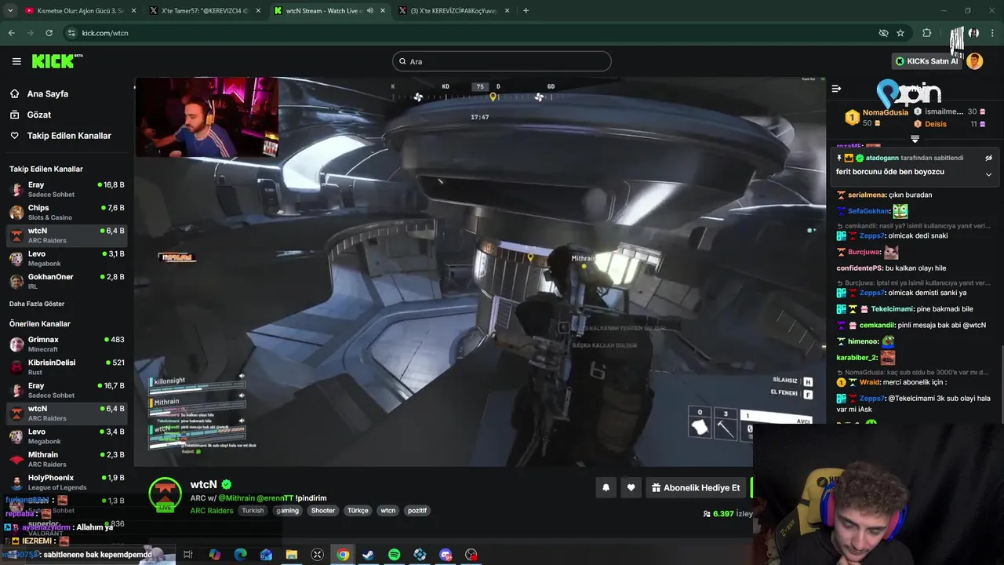Open Microsoft Edge from taskbar
Image resolution: width=1004 pixels, height=565 pixels.
click(240, 555)
